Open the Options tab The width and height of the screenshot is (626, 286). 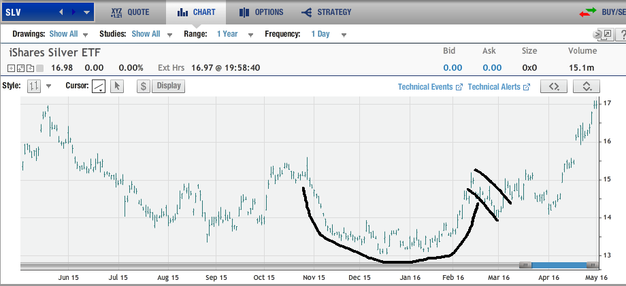261,12
